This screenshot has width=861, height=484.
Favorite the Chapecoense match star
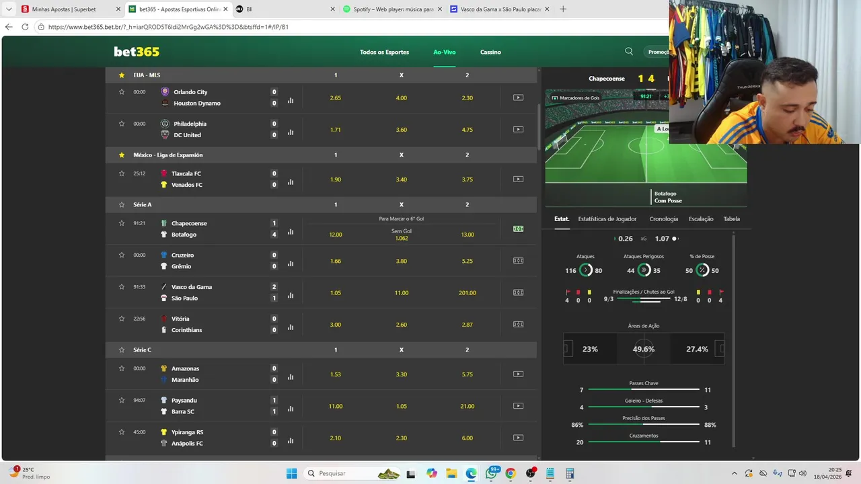pos(122,223)
